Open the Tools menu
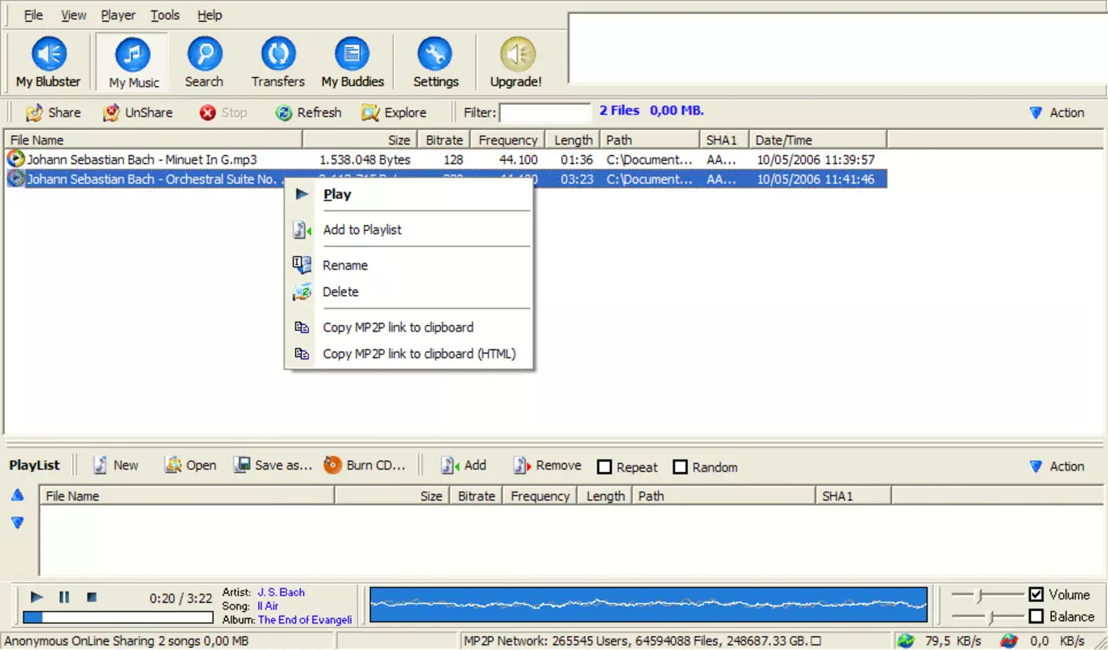Screen dimensions: 1108x650 point(165,15)
